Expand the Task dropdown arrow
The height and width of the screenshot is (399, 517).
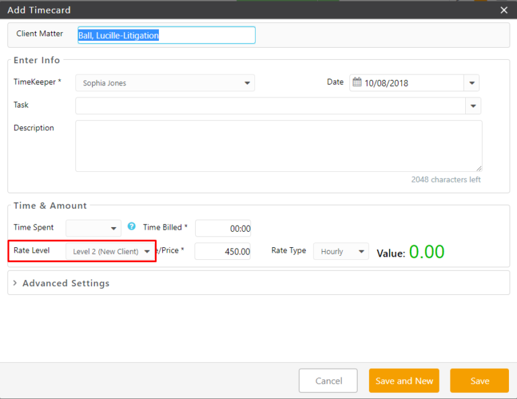pos(473,106)
